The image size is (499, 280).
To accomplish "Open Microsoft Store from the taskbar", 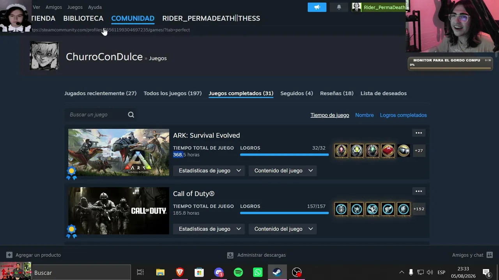I will pos(199,273).
